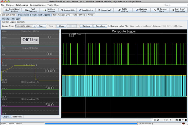Jump to the last log page
This screenshot has height=125, width=188.
tap(186, 120)
